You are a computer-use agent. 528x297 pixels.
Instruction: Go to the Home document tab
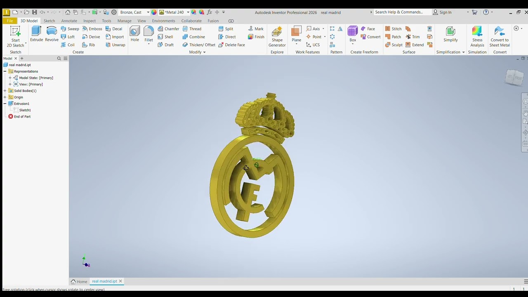point(79,281)
